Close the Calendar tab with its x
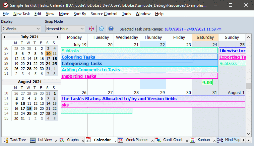This screenshot has width=254, height=146. pos(115,141)
